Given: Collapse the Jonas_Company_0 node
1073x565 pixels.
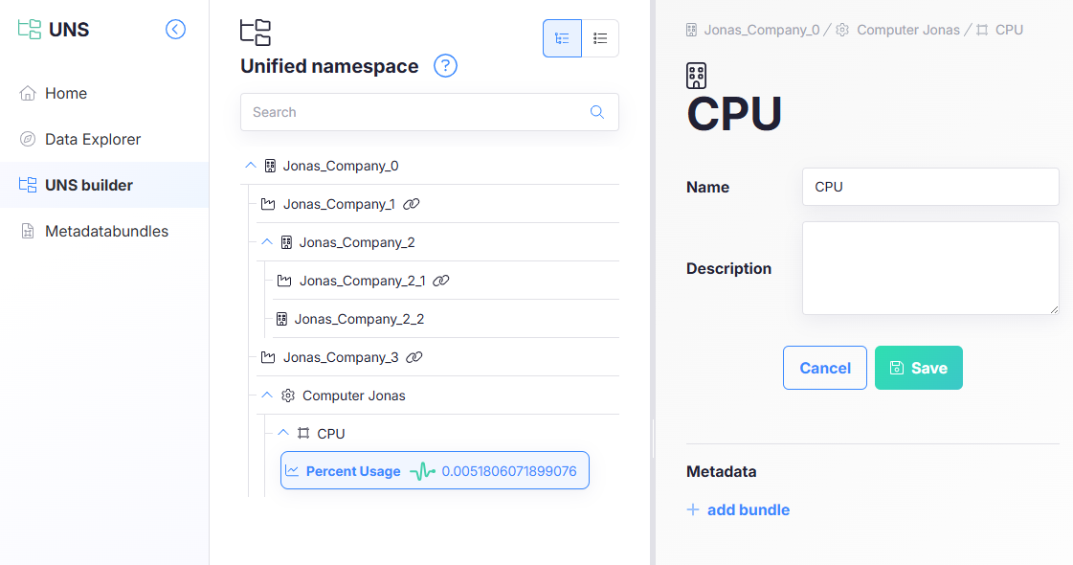Looking at the screenshot, I should pos(251,166).
